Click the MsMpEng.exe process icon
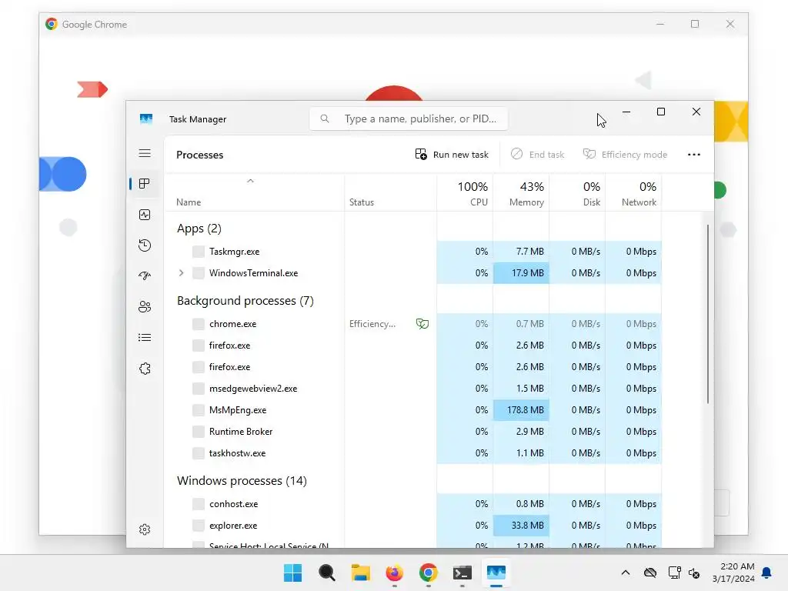788x591 pixels. [199, 410]
